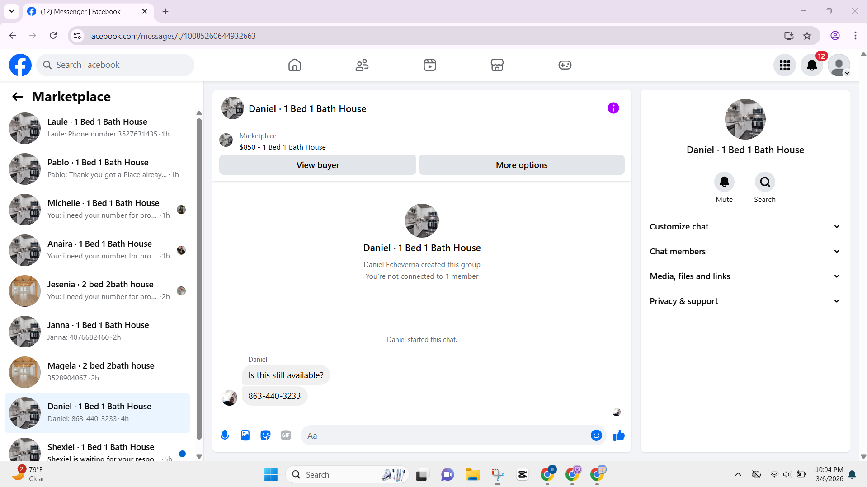Open the Facebook apps grid menu

coord(785,66)
